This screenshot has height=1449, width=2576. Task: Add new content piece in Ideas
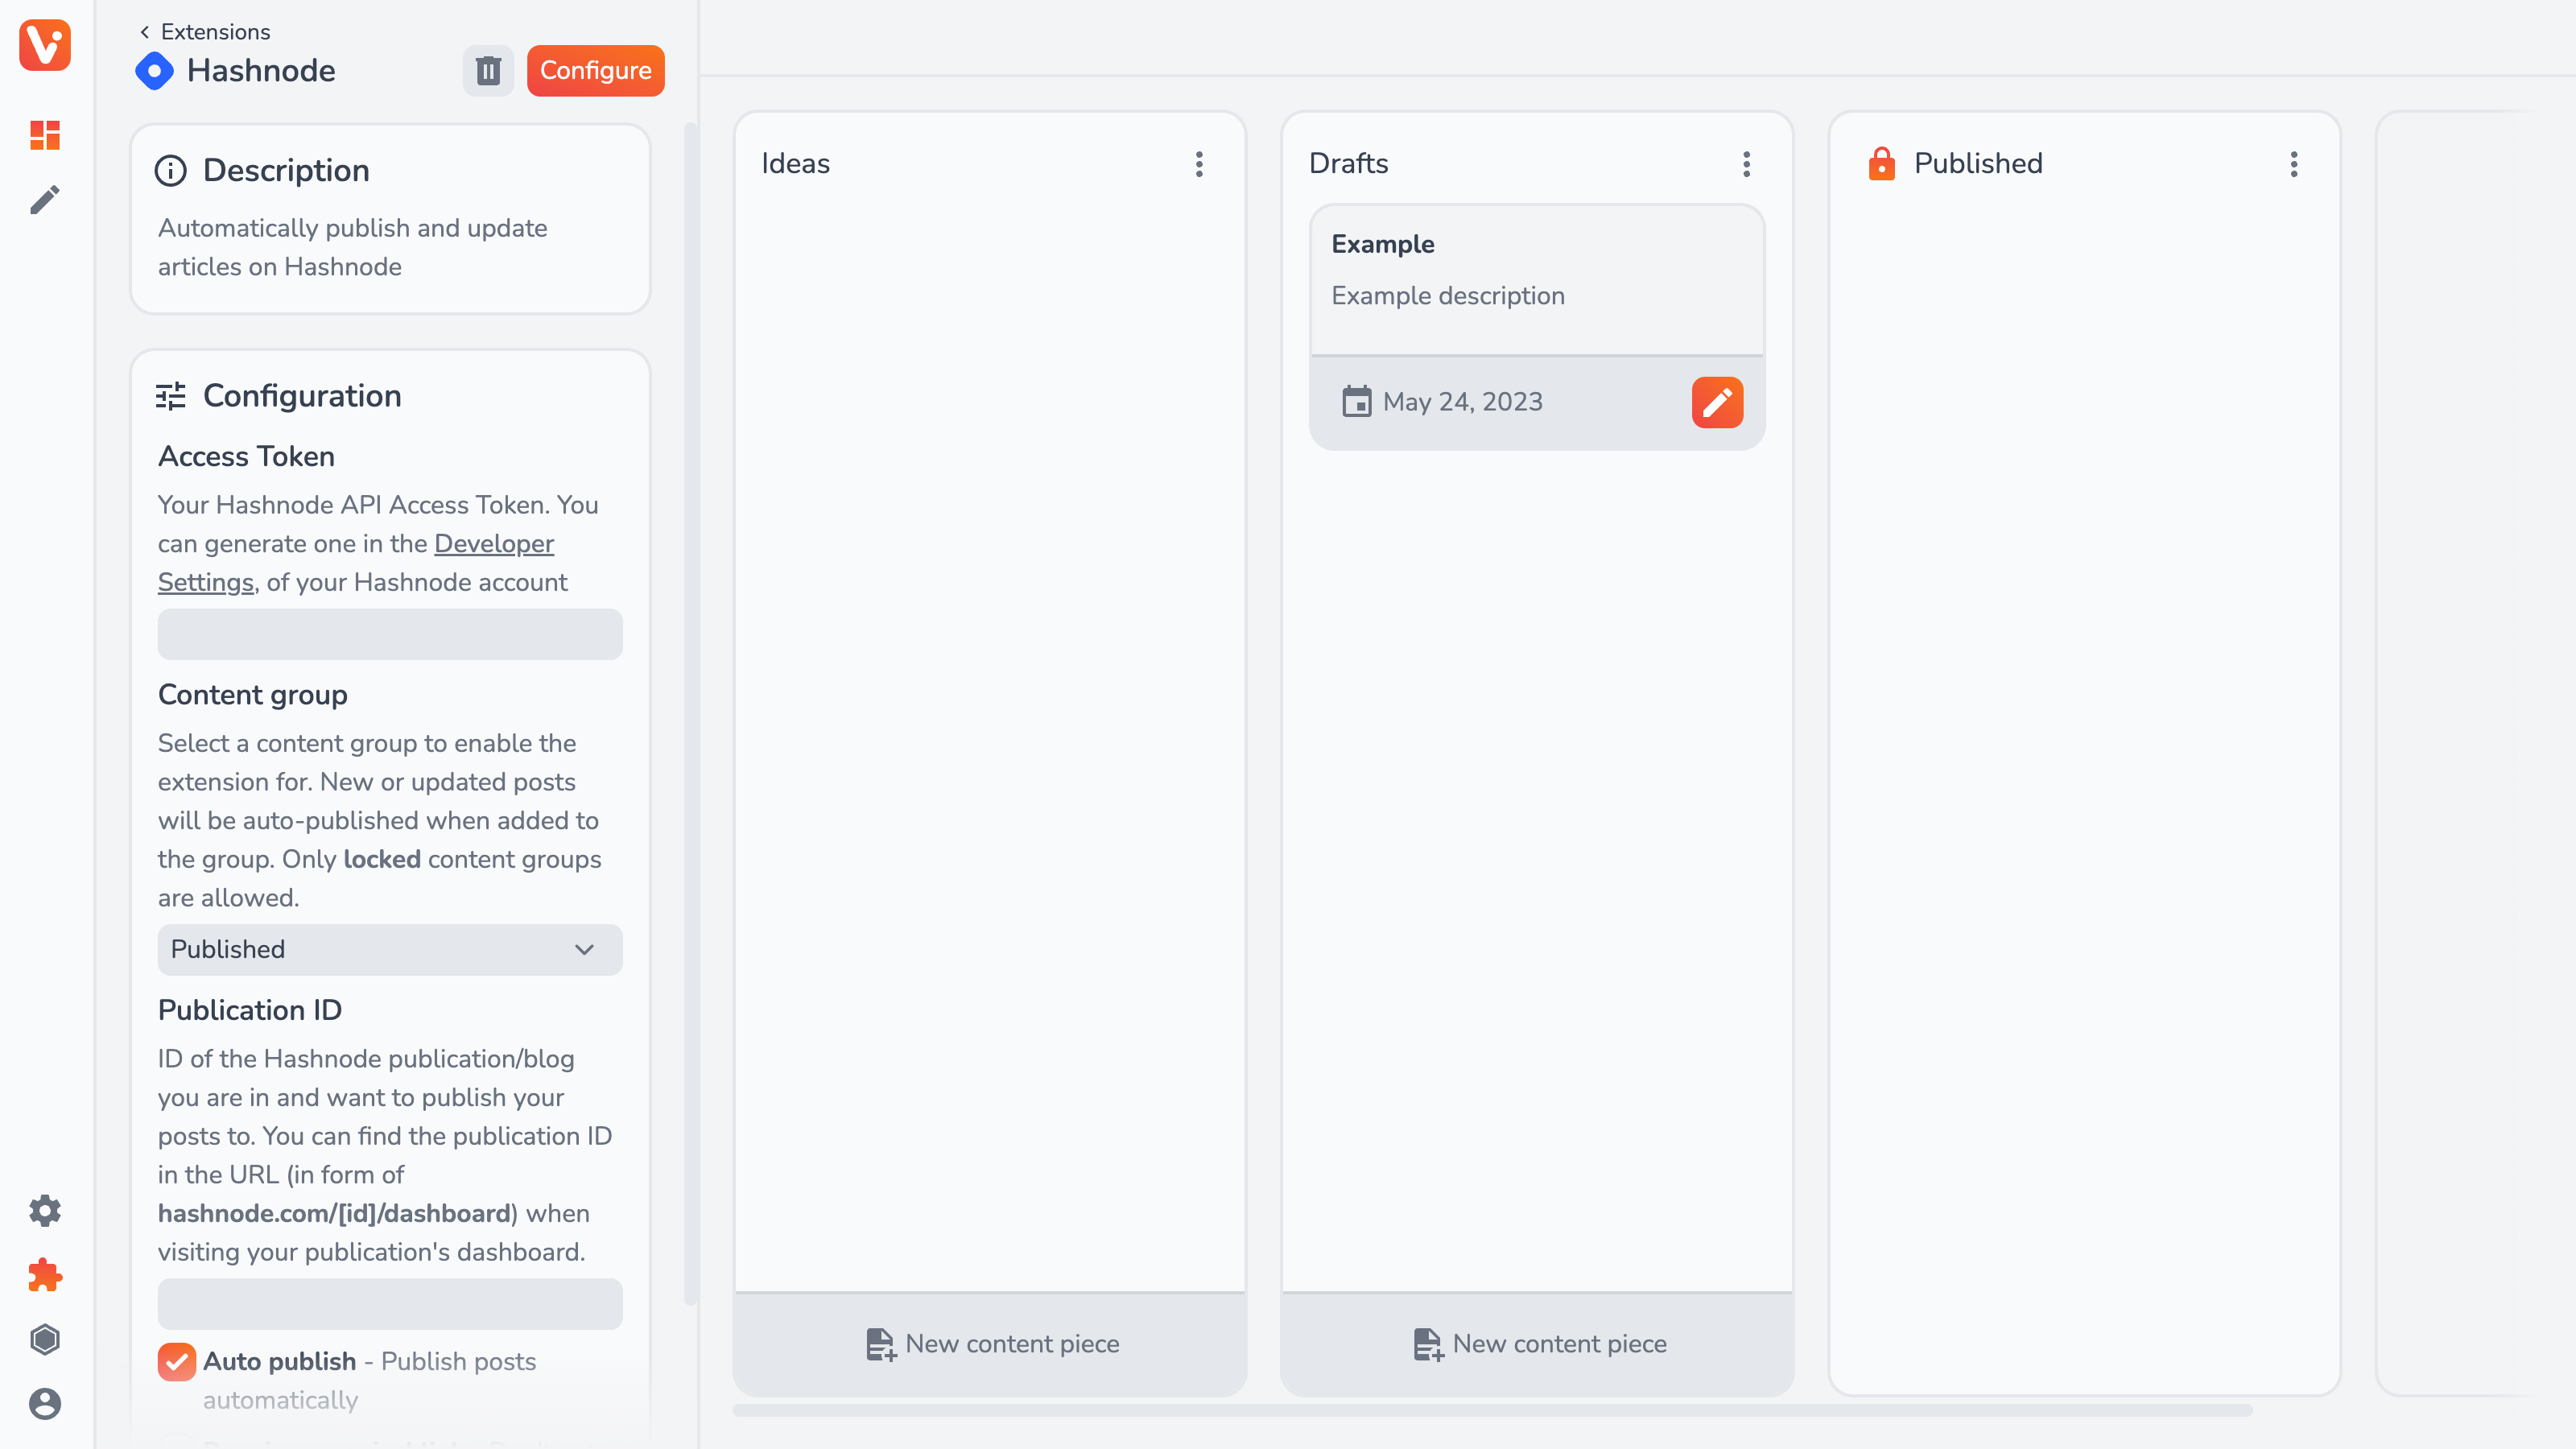(x=990, y=1344)
